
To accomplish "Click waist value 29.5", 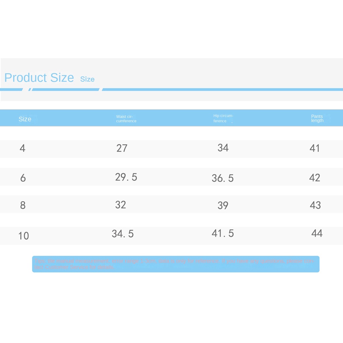I will coord(126,177).
